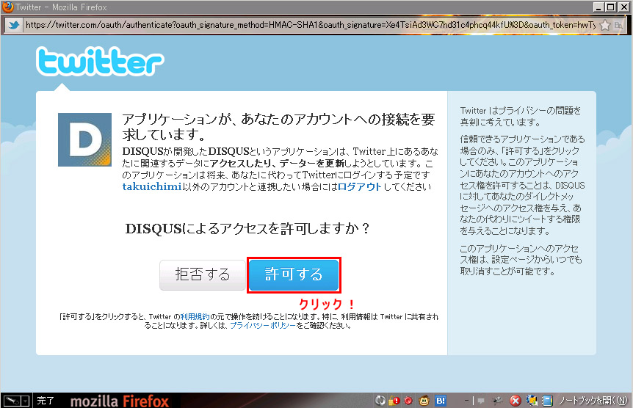The height and width of the screenshot is (408, 633).
Task: Click the gray speech bubble status icon
Action: [481, 401]
